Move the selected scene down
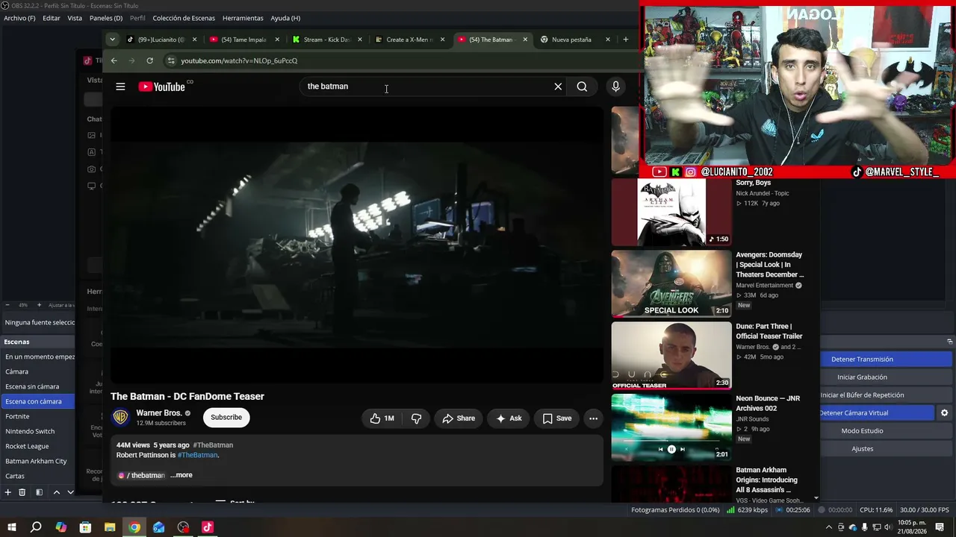 (70, 492)
